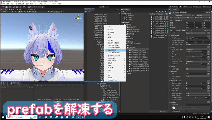Viewport: 212px width, 120px height.
Task: Click the GameObject cube icon in Inspector
Action: point(170,13)
